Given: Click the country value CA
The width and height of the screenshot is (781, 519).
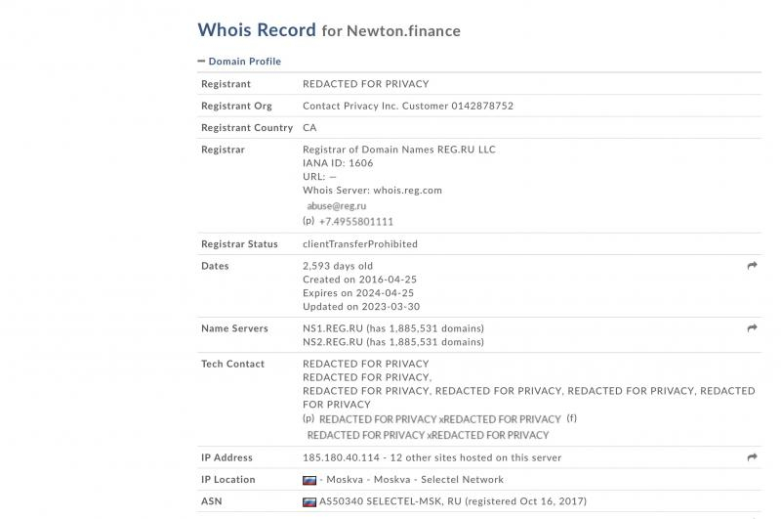Looking at the screenshot, I should point(309,128).
